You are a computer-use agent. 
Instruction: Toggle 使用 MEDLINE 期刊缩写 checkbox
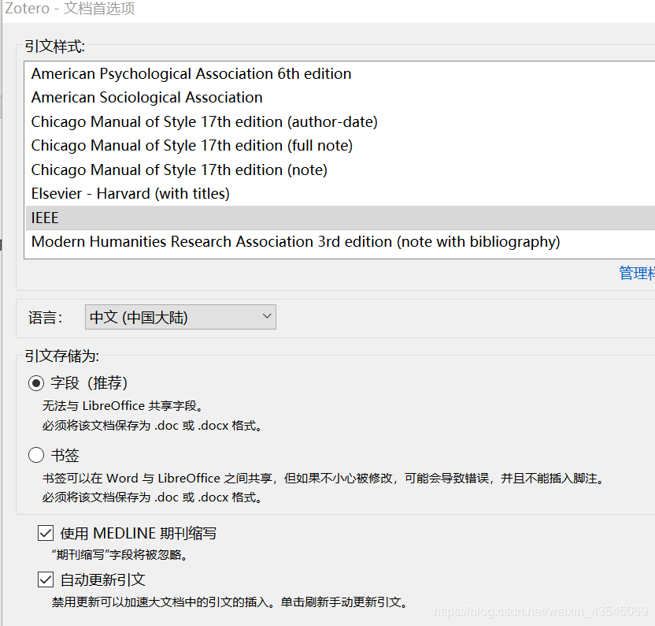46,534
